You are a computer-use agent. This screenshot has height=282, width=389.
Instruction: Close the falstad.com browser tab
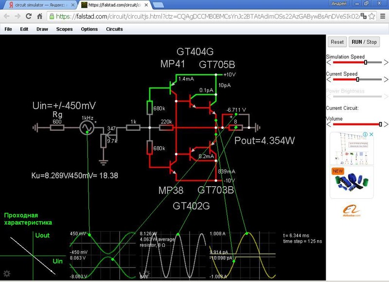coord(146,5)
